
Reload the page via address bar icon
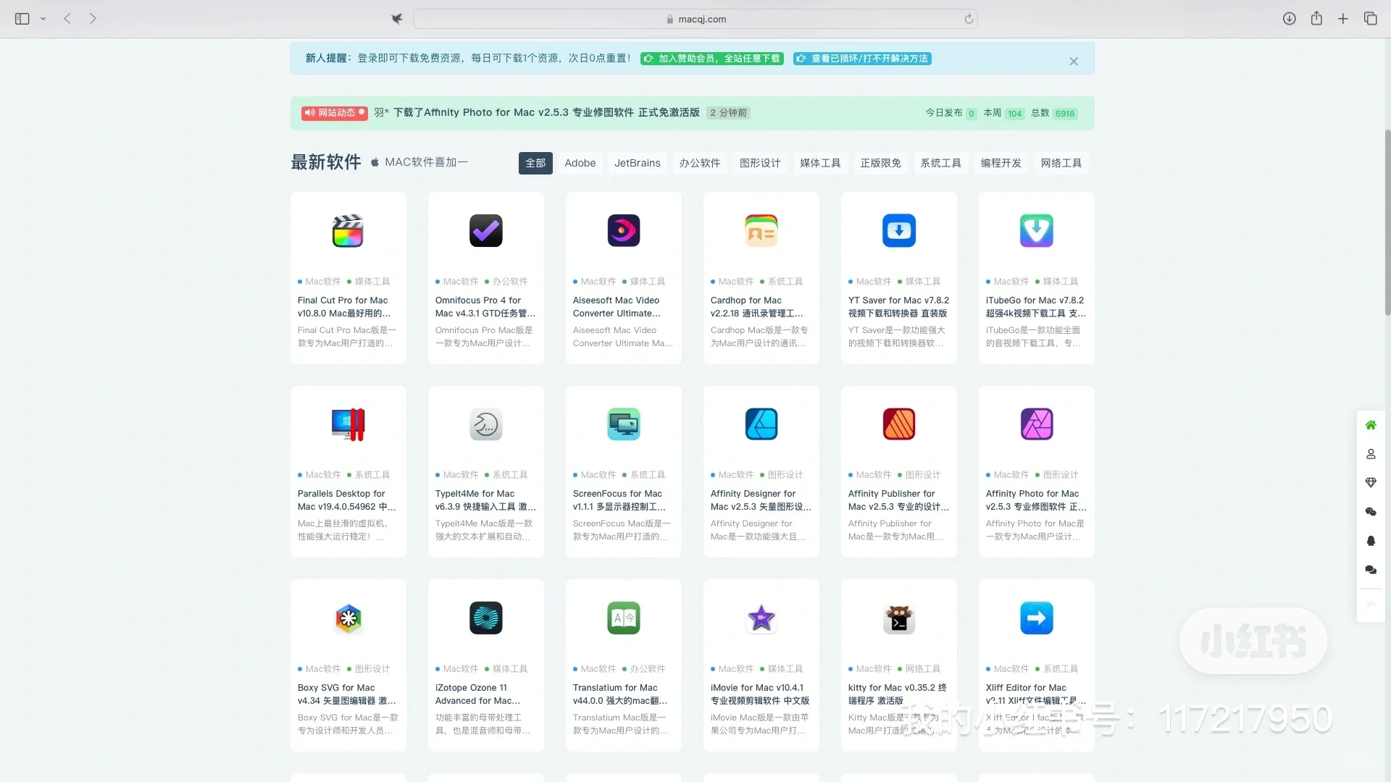969,19
